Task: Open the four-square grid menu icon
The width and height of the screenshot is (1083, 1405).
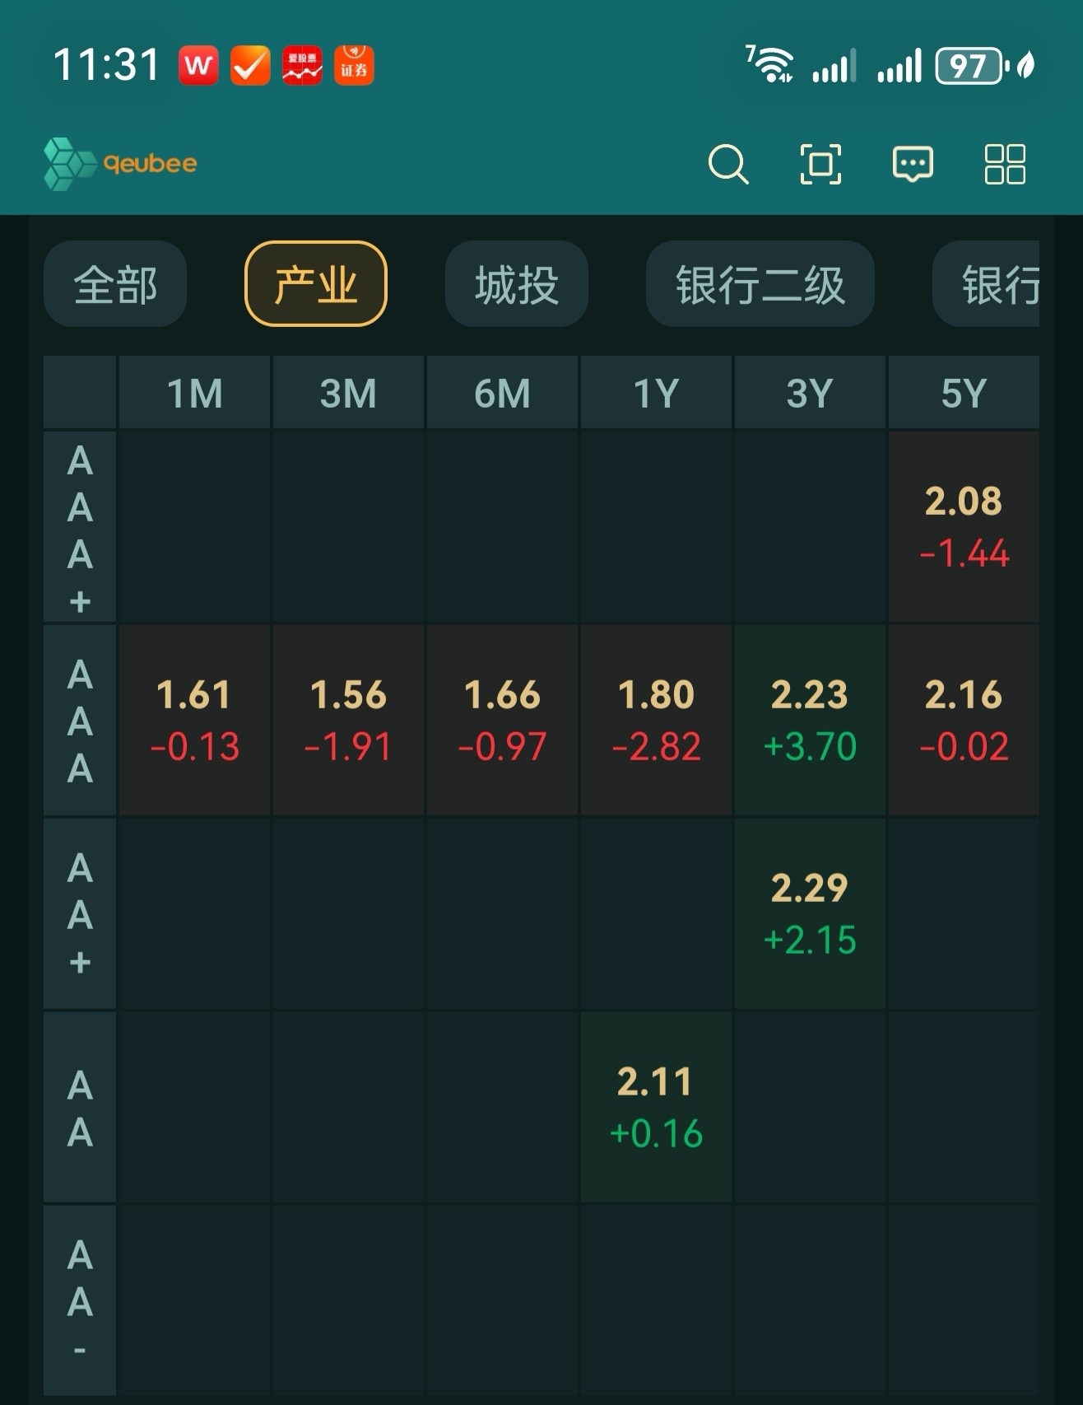Action: coord(1005,163)
